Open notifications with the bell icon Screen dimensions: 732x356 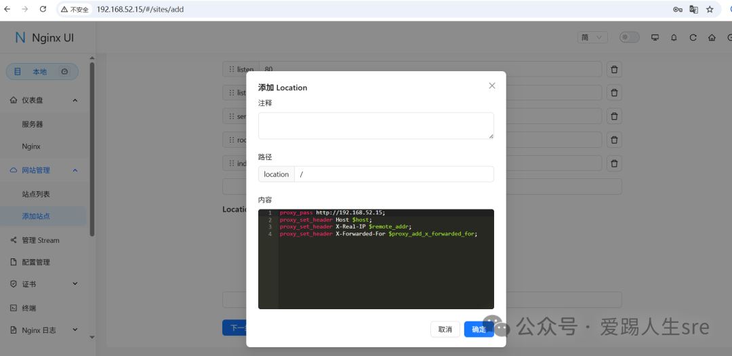[674, 38]
